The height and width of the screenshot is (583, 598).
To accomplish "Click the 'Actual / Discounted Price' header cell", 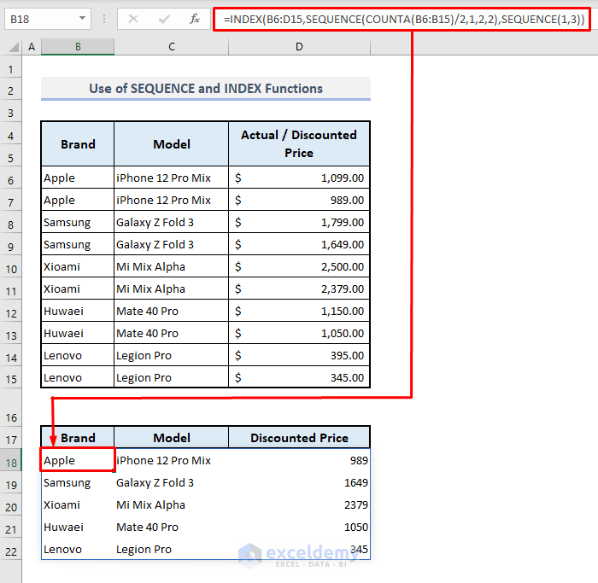I will point(299,144).
